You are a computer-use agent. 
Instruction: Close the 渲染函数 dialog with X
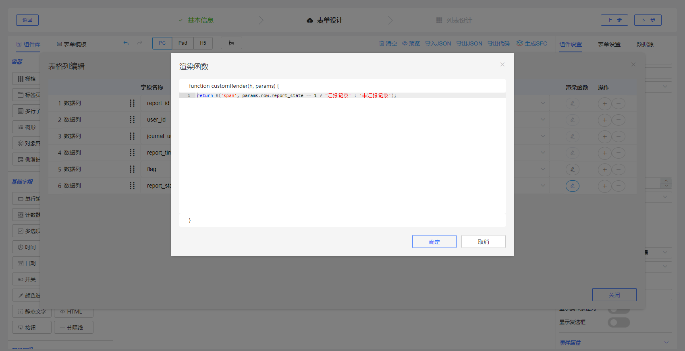click(x=502, y=64)
